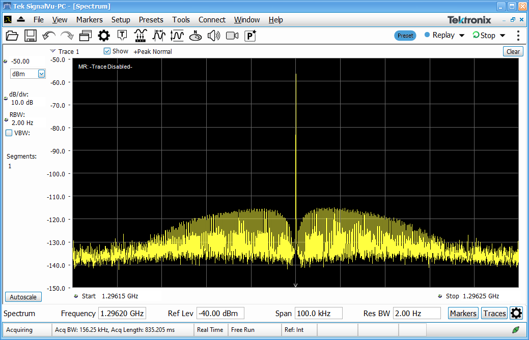Screen dimensions: 529x340
Task: Click the marker arrow at graph bottom center
Action: (x=295, y=285)
